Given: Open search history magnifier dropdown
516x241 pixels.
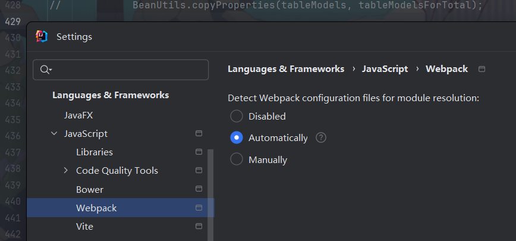Looking at the screenshot, I should click(x=46, y=70).
